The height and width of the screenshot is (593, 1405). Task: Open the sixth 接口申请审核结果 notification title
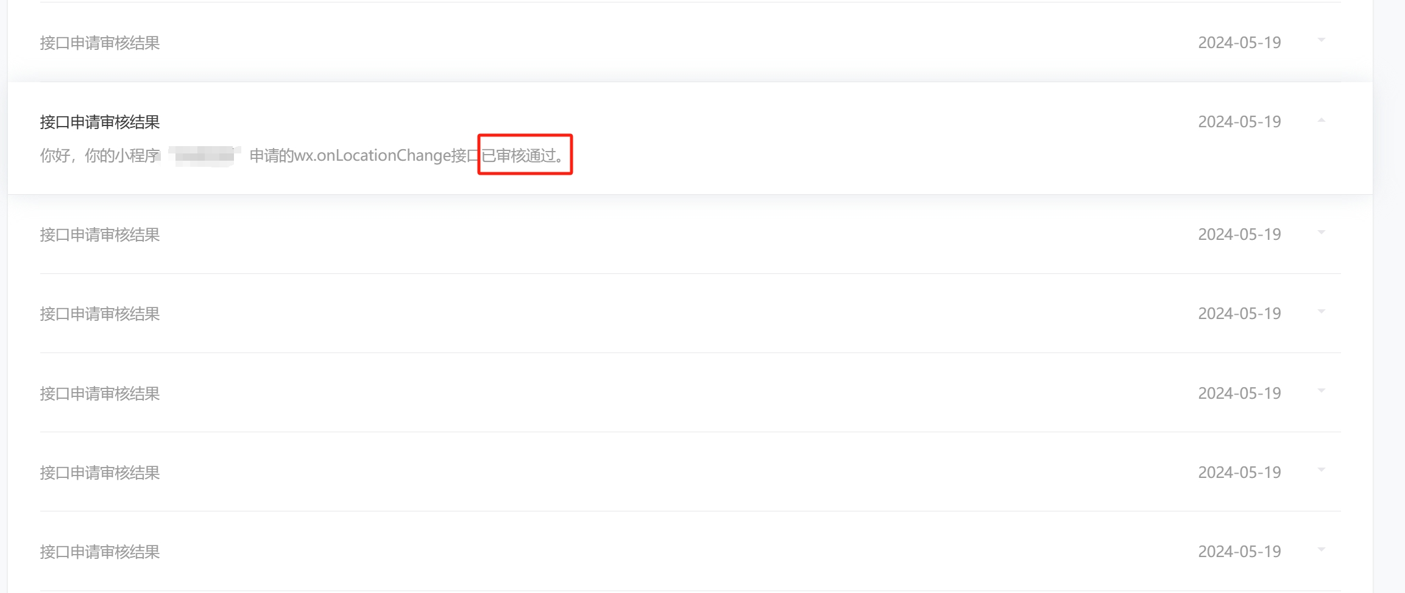click(x=100, y=473)
